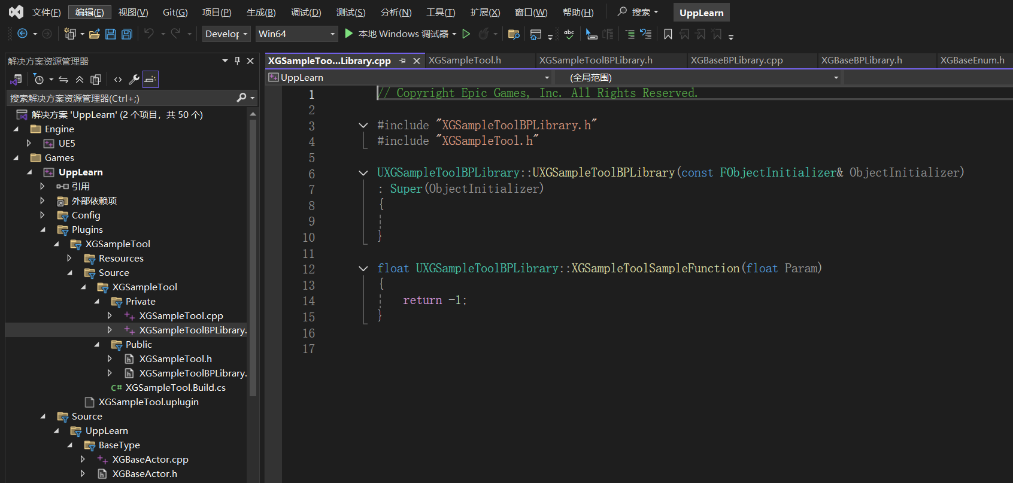Click Collapse All icon in Solution Explorer
This screenshot has width=1013, height=483.
(x=80, y=79)
